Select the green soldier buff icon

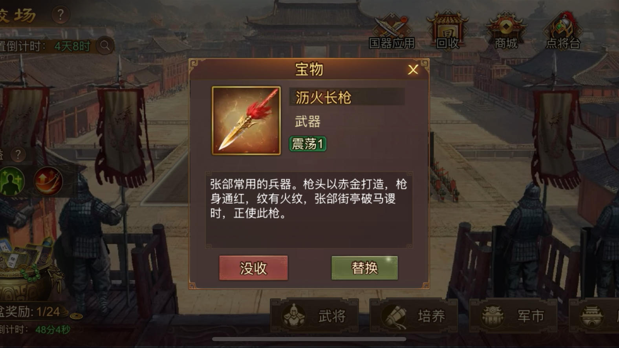[11, 181]
